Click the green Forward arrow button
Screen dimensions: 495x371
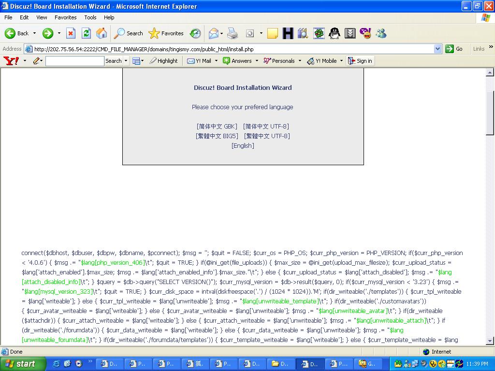(x=48, y=33)
